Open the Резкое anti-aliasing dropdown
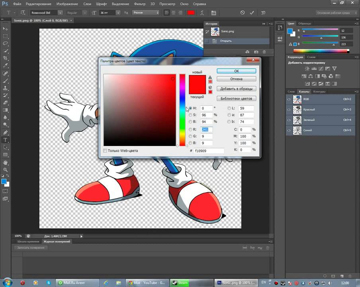 click(x=146, y=13)
